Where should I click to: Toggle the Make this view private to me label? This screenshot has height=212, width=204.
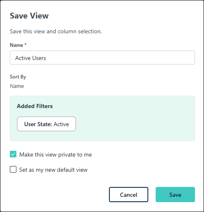[56, 154]
